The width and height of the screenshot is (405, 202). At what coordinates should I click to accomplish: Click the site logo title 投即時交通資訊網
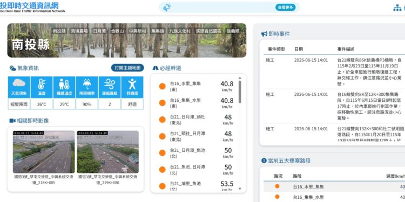coord(29,5)
